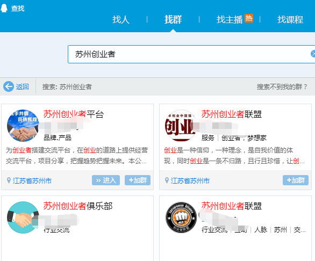
Task: Click location pin icon in 苏州创业者联盟 card
Action: (x=167, y=180)
